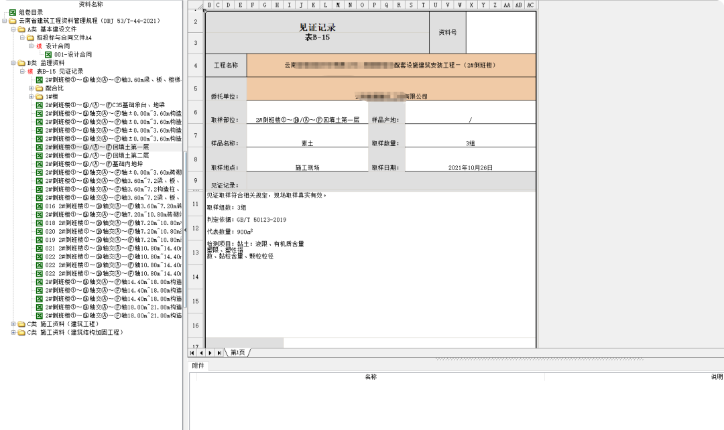Screen dimensions: 724x430
Task: Click the 样品名称 value cell 素土
Action: tap(307, 136)
